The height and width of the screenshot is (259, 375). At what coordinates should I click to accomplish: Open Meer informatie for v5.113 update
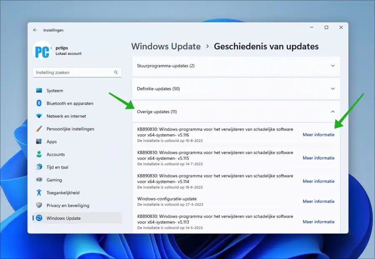click(319, 222)
